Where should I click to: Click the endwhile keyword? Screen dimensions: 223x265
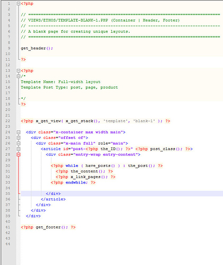76,182
